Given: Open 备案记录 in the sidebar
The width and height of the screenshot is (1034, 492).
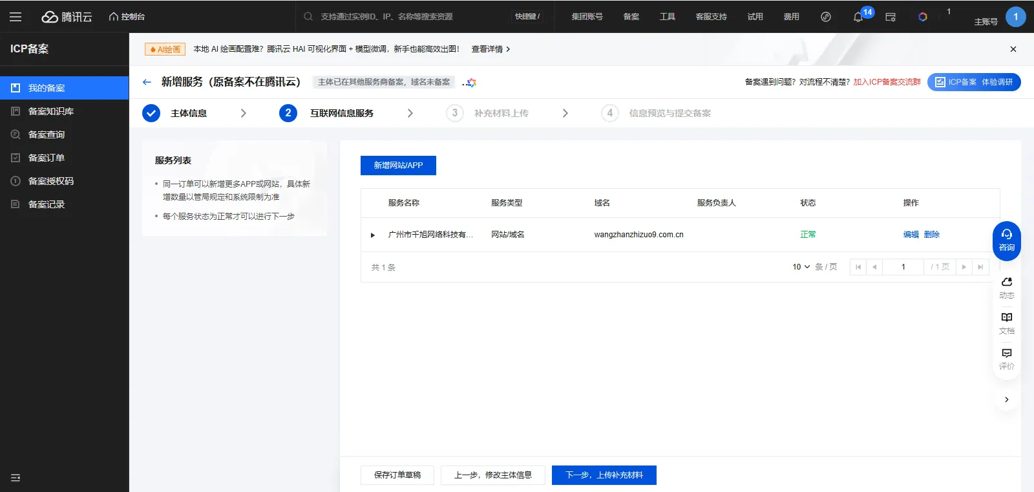Looking at the screenshot, I should 65,204.
